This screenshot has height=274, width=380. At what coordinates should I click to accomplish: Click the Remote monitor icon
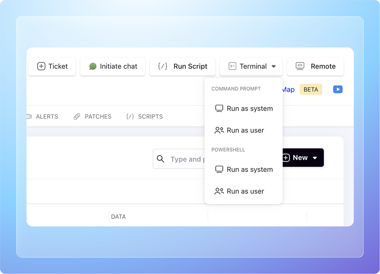point(300,66)
